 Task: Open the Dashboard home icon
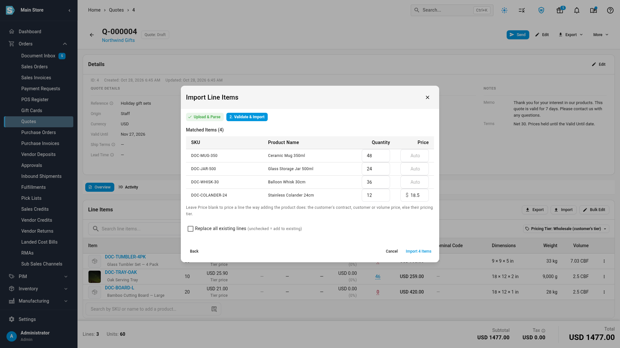point(12,32)
